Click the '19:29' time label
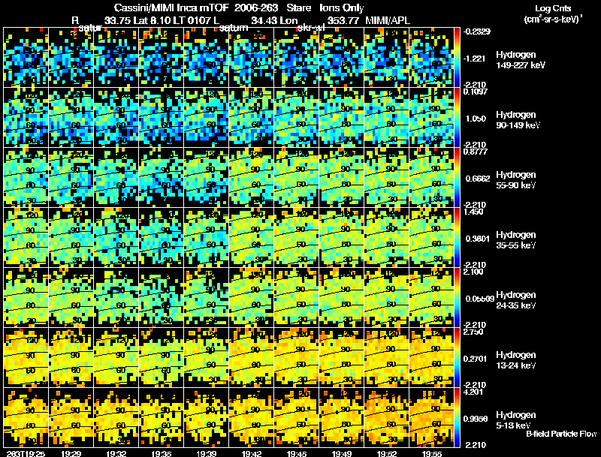This screenshot has width=601, height=457. (71, 453)
